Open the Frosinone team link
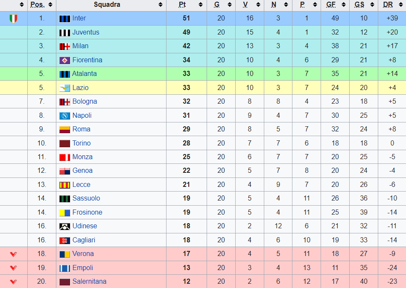406x288 pixels. (x=87, y=212)
